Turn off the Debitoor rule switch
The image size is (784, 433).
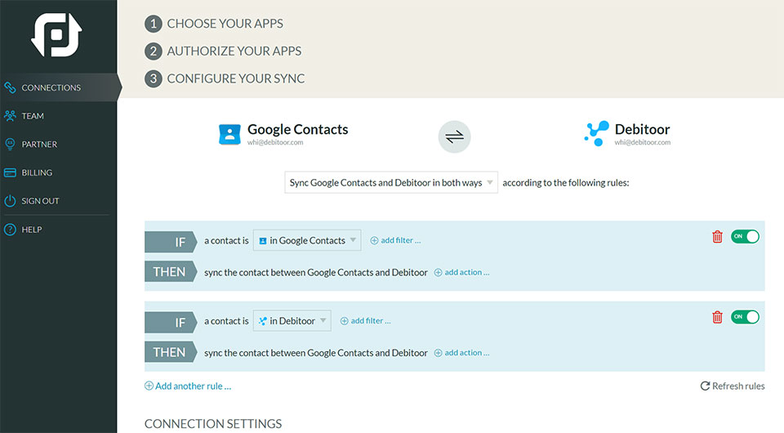click(745, 317)
